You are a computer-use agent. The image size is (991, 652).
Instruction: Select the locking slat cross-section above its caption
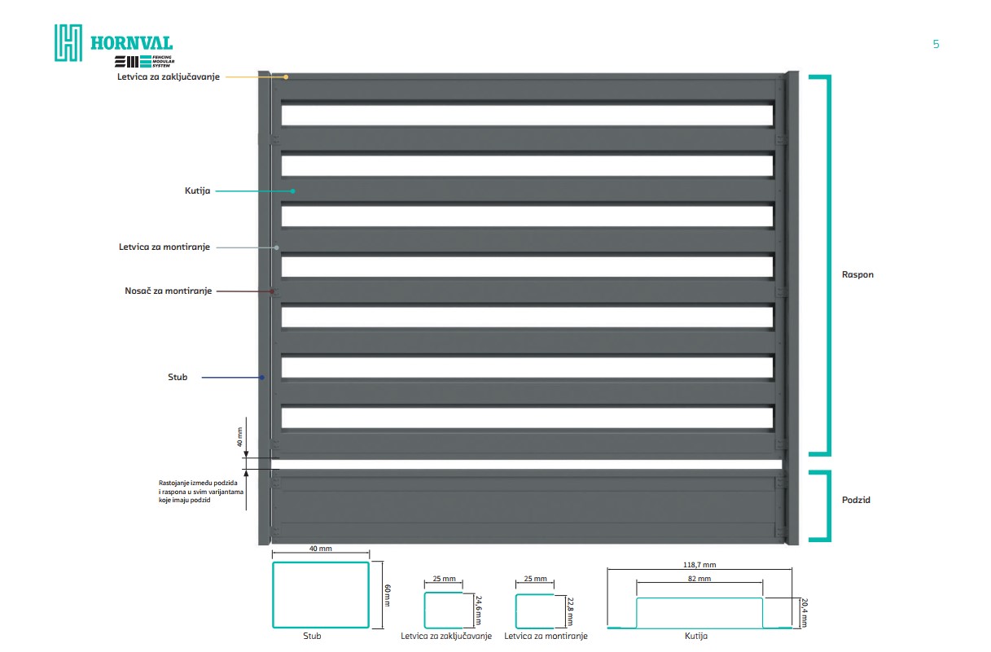point(444,610)
